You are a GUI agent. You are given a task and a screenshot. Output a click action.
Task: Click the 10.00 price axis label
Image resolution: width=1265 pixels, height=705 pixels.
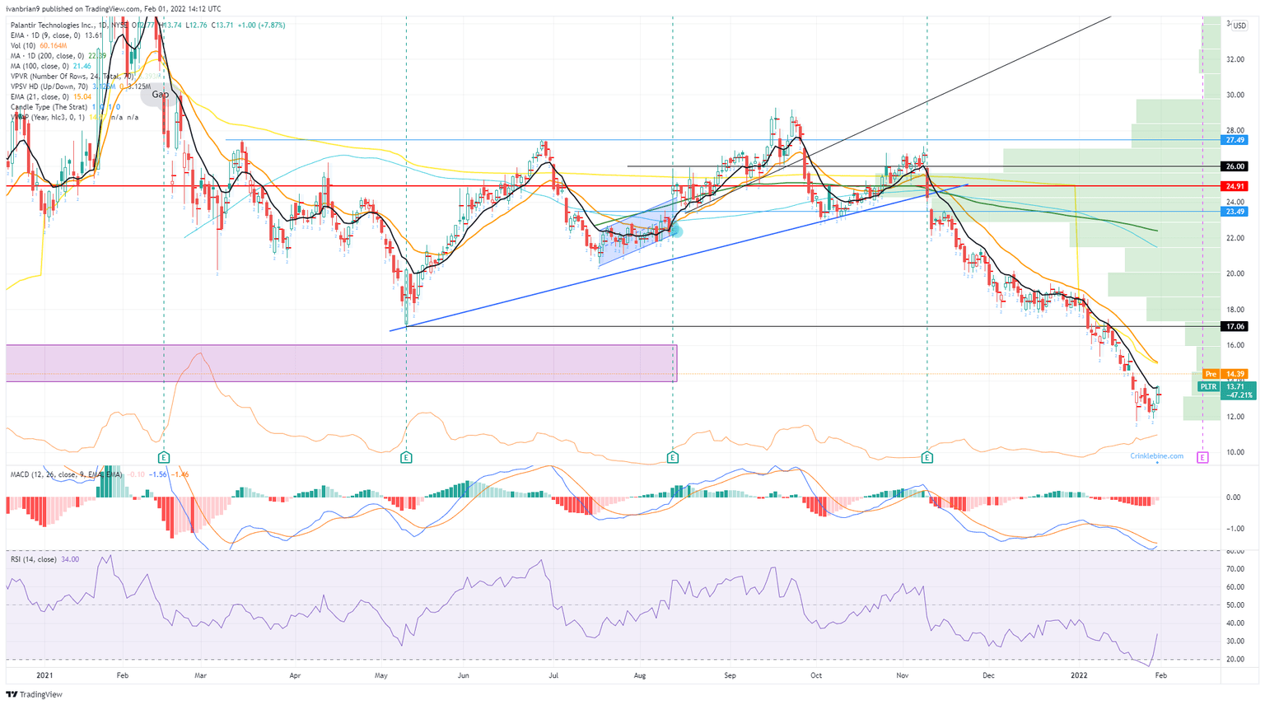[1235, 452]
